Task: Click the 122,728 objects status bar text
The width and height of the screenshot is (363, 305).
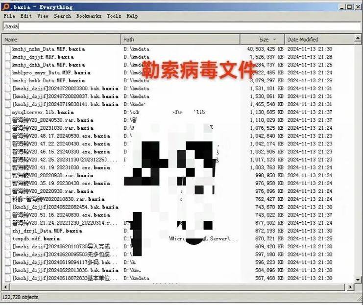Action: [20, 297]
